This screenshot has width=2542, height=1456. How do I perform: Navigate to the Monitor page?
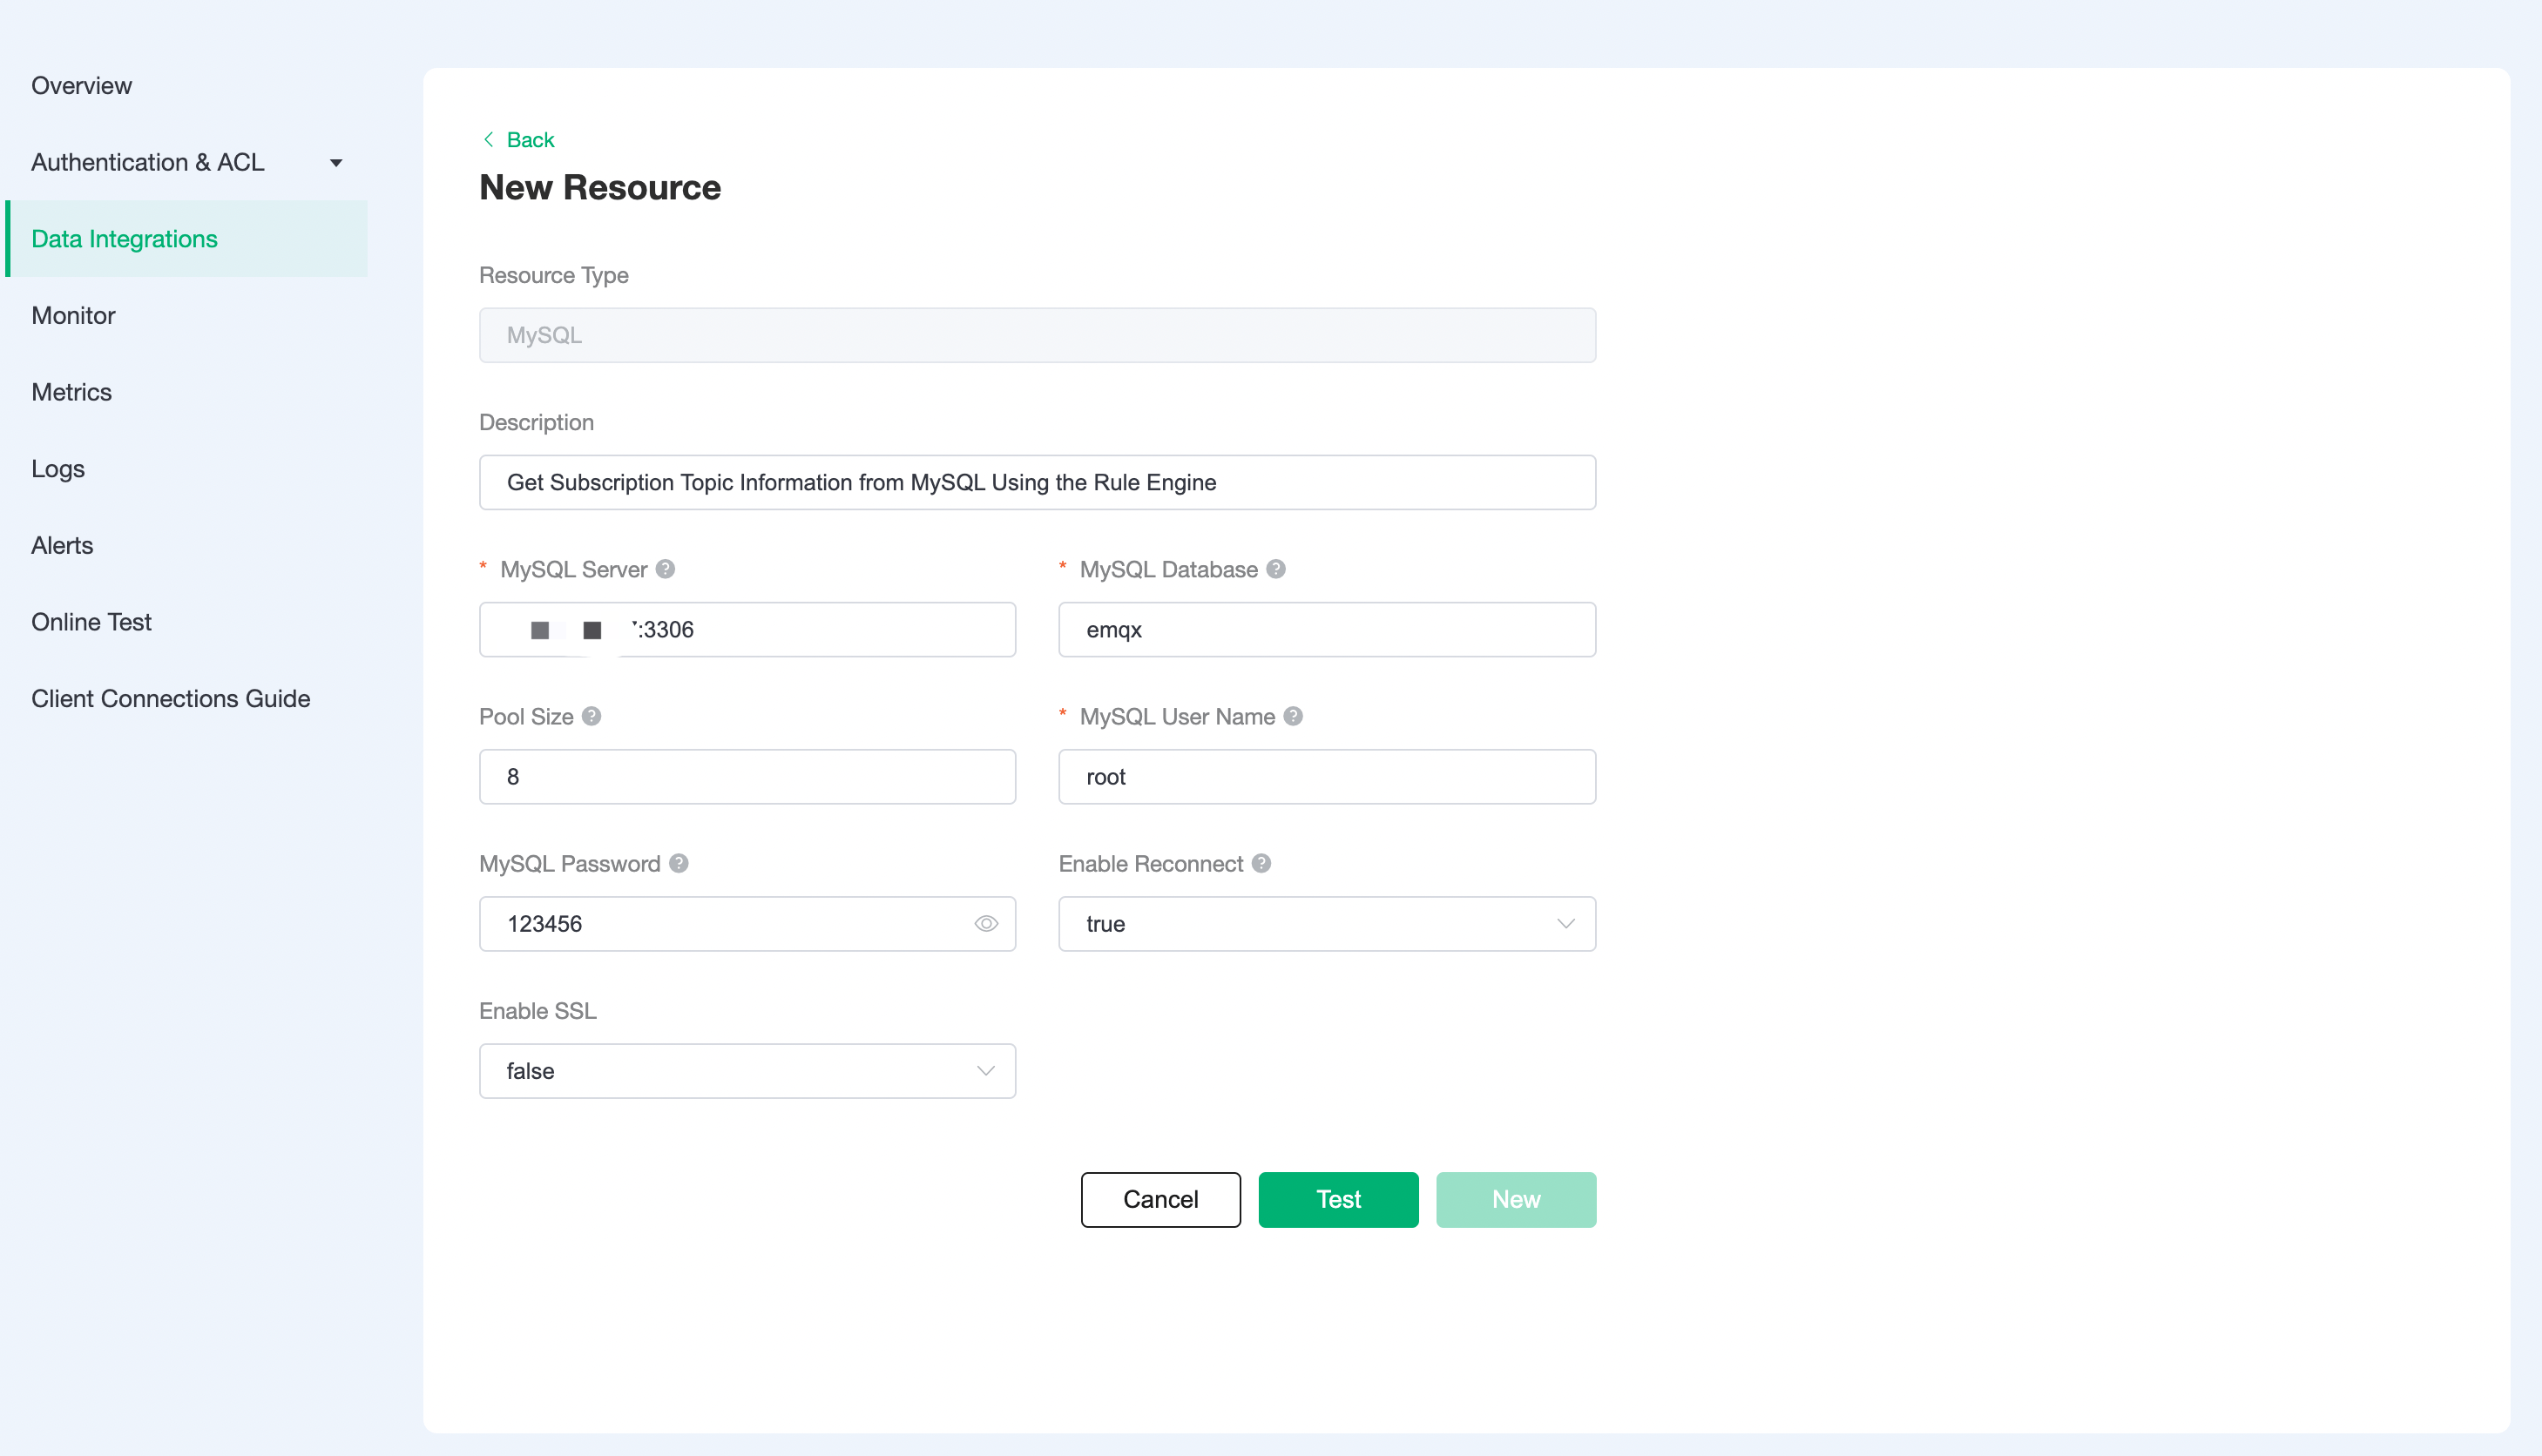tap(72, 315)
